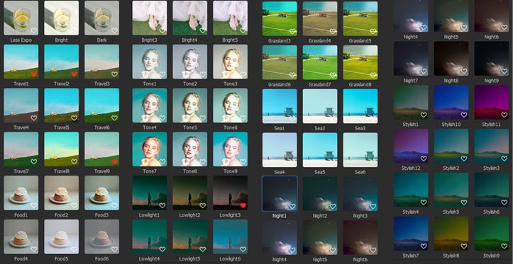Click heart icon on Travel7

pyautogui.click(x=33, y=161)
